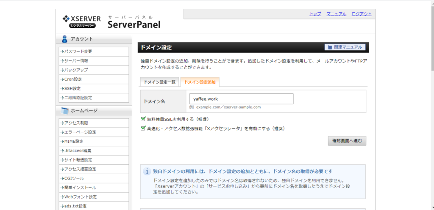Open サイト転送設定 in sidebar
The height and width of the screenshot is (210, 434).
94,160
